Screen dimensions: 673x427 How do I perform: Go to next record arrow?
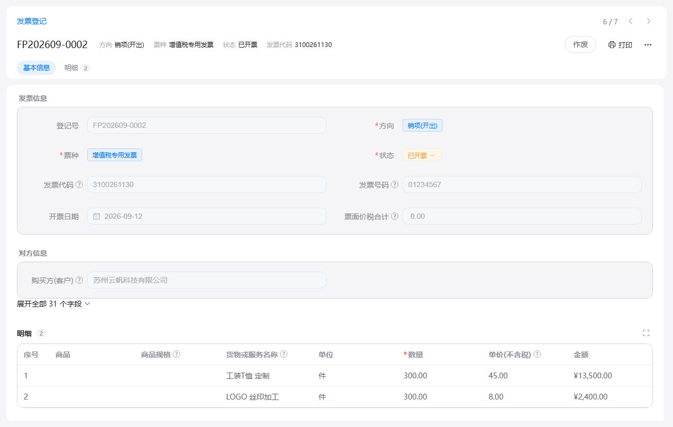click(x=649, y=21)
